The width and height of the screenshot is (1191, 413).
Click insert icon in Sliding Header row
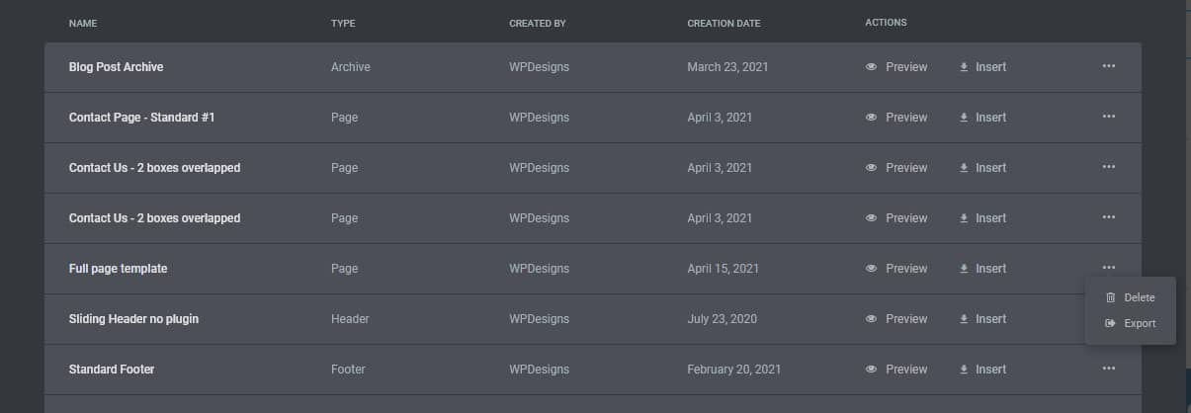[x=964, y=319]
